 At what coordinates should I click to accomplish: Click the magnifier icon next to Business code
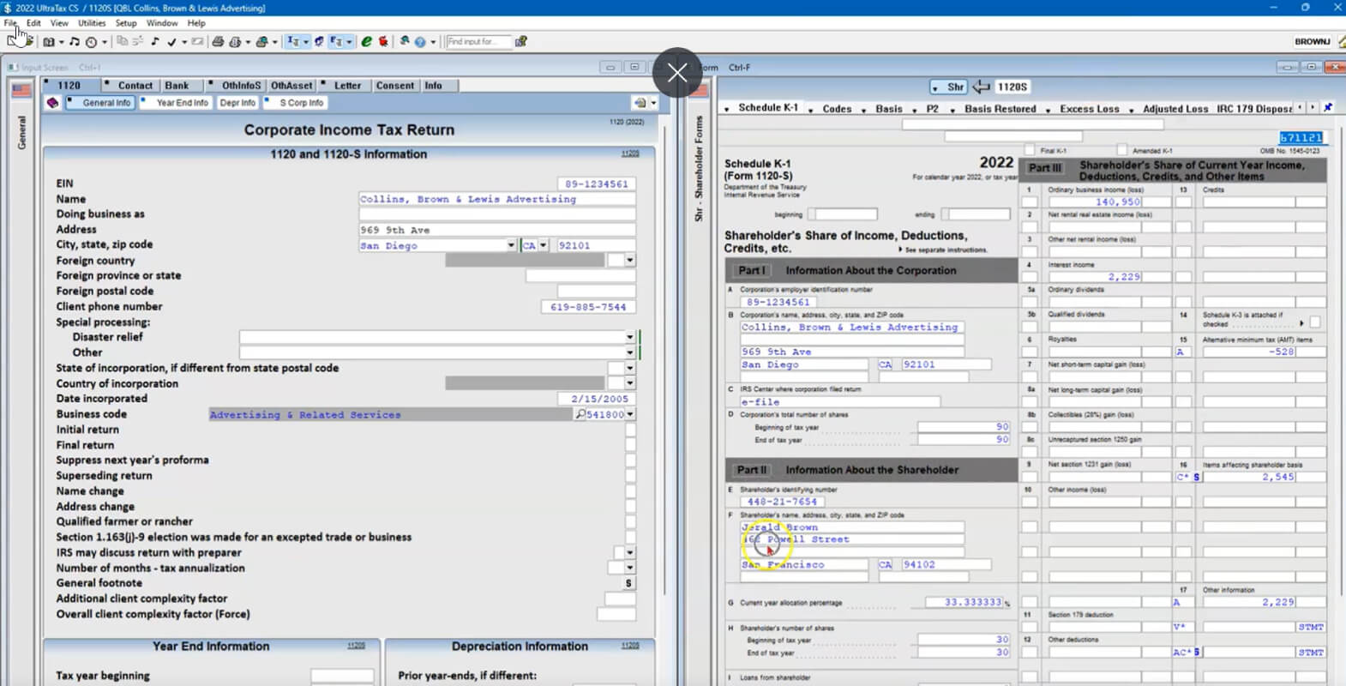point(580,414)
